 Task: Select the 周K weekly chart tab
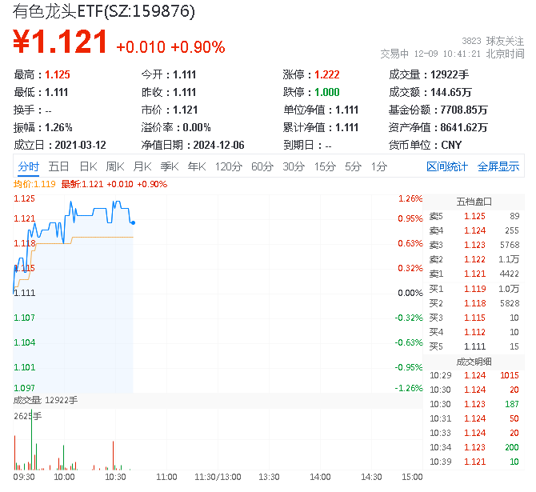(115, 166)
